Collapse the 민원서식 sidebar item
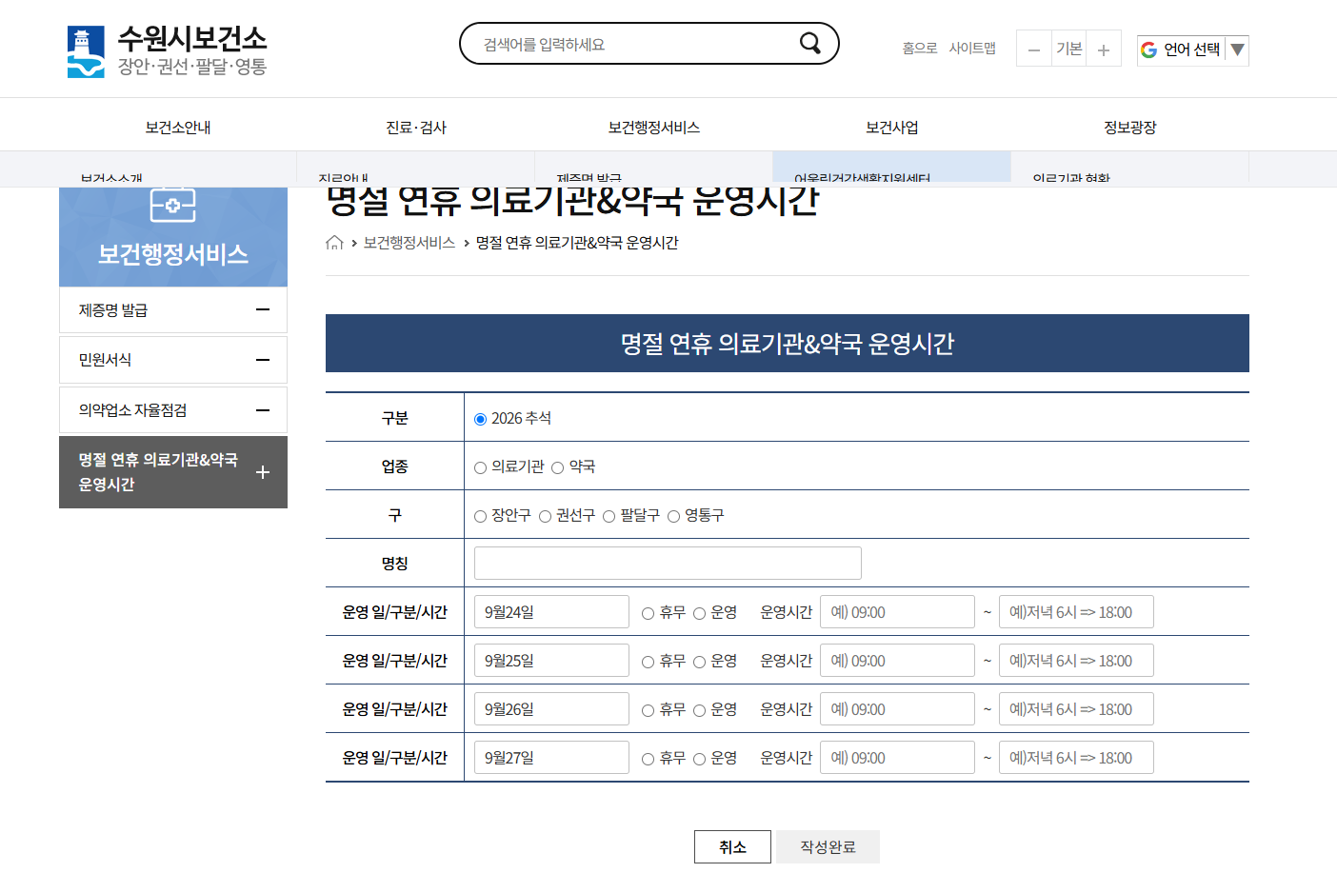The image size is (1337, 873). 263,360
